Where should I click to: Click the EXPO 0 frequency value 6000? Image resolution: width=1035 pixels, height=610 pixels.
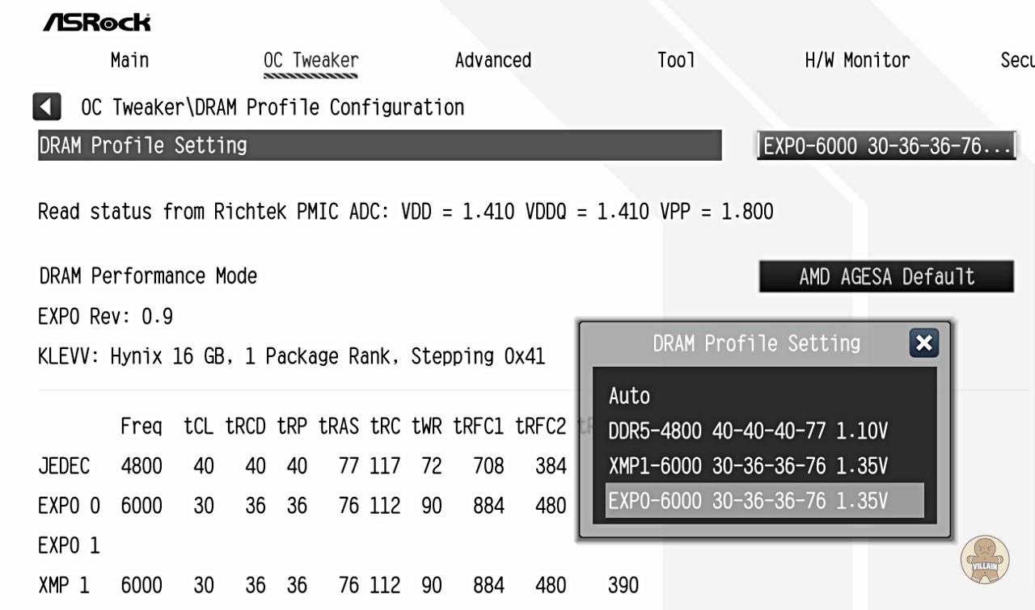pos(142,506)
